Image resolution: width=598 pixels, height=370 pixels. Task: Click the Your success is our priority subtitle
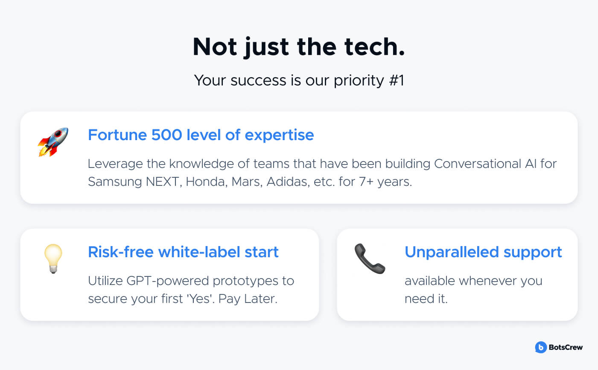299,80
